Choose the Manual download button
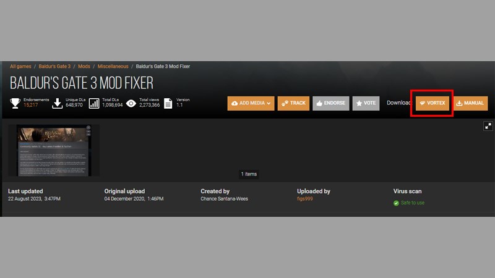 pos(470,103)
